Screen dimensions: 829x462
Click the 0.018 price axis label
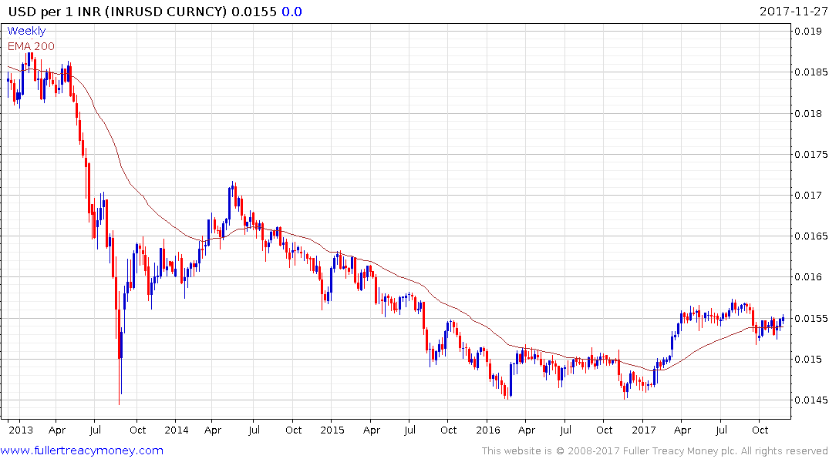pyautogui.click(x=808, y=113)
